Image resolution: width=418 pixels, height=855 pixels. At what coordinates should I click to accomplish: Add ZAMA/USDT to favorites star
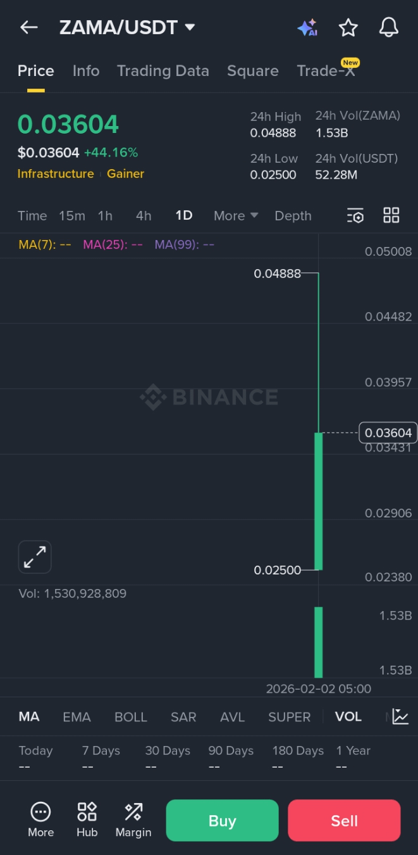pyautogui.click(x=348, y=27)
